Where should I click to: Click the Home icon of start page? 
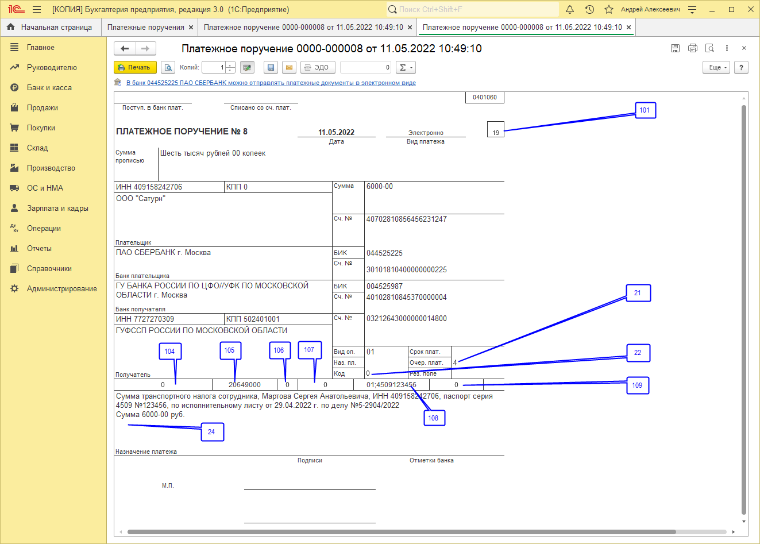pos(10,27)
